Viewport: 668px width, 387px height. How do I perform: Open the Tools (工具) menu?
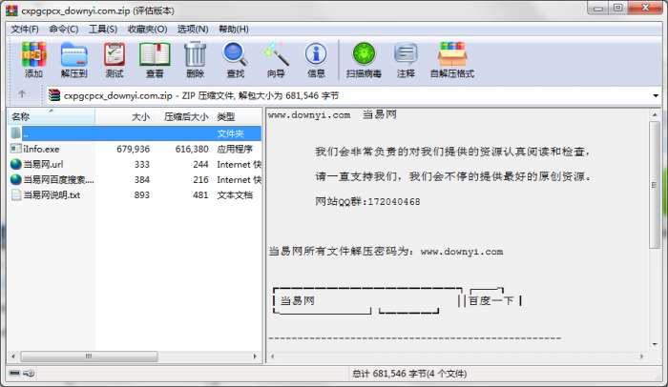pyautogui.click(x=103, y=29)
